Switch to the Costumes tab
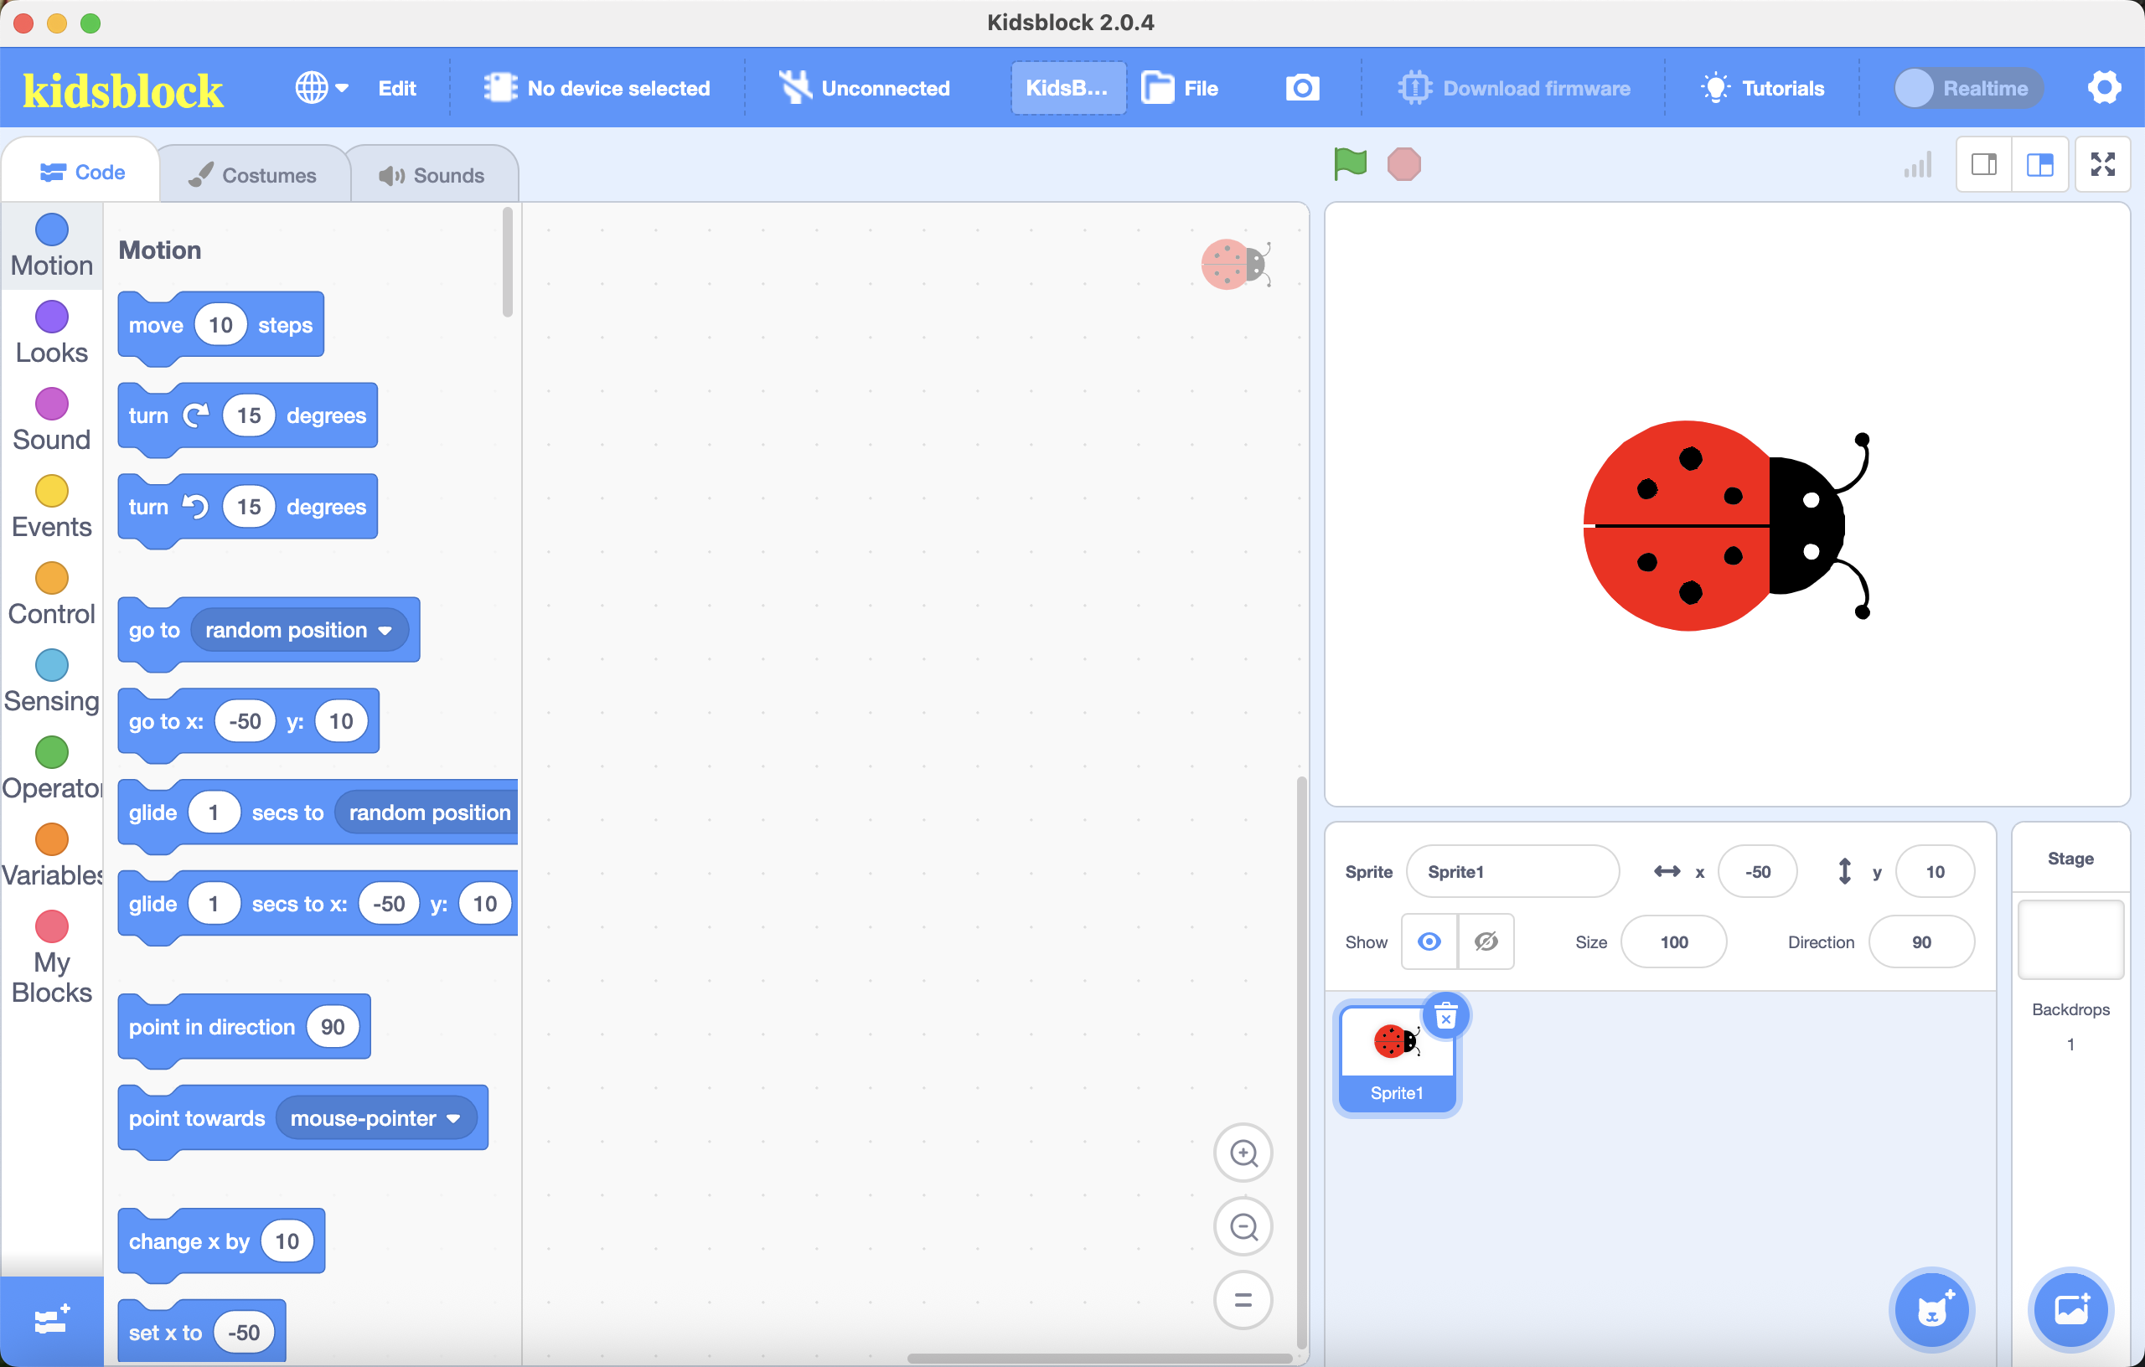Screen dimensions: 2145x1367 coord(253,174)
